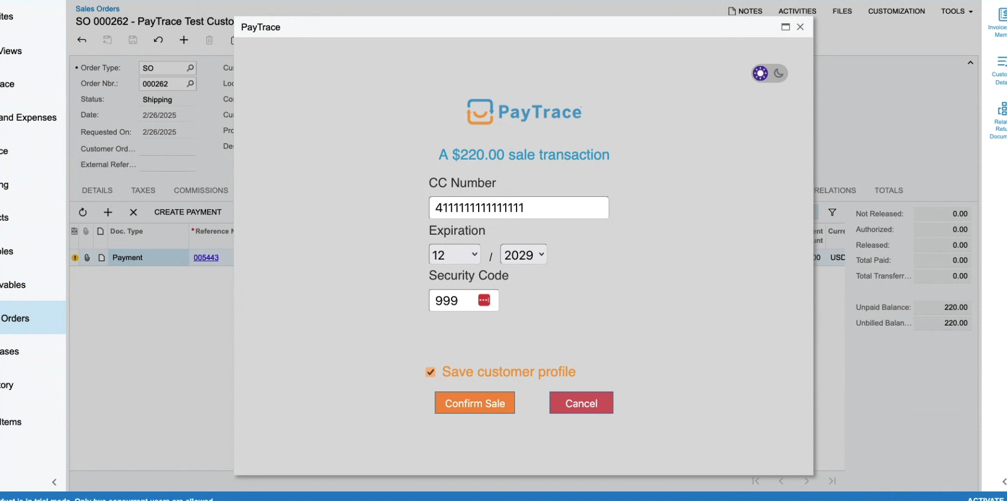Go to next page of grid
The width and height of the screenshot is (1007, 501).
pyautogui.click(x=807, y=481)
